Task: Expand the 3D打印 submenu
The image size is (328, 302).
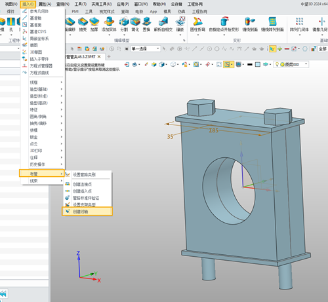Action: 43,151
